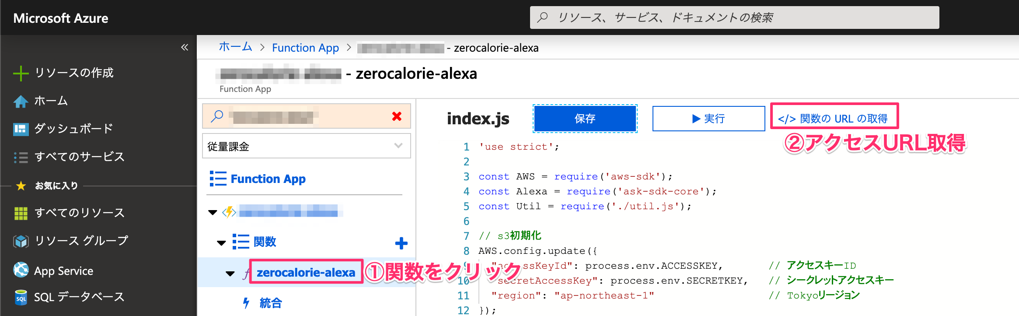This screenshot has height=316, width=1019.
Task: Click the lightning bolt function app icon
Action: coord(229,212)
